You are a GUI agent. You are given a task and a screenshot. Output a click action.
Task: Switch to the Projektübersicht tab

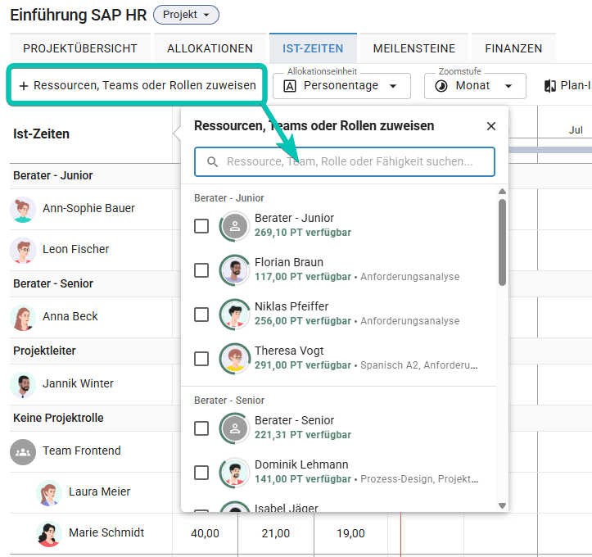pyautogui.click(x=80, y=48)
